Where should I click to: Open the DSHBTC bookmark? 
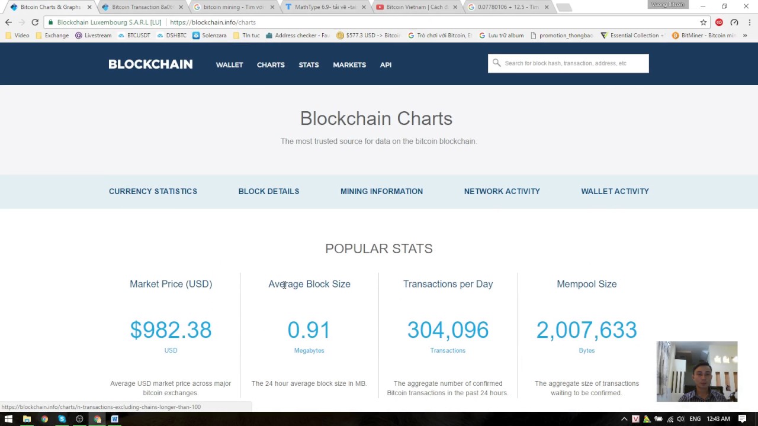pyautogui.click(x=172, y=35)
